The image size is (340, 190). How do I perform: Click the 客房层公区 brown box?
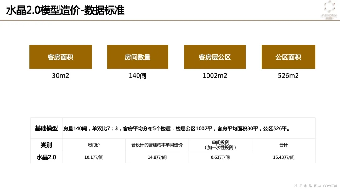tap(215, 57)
